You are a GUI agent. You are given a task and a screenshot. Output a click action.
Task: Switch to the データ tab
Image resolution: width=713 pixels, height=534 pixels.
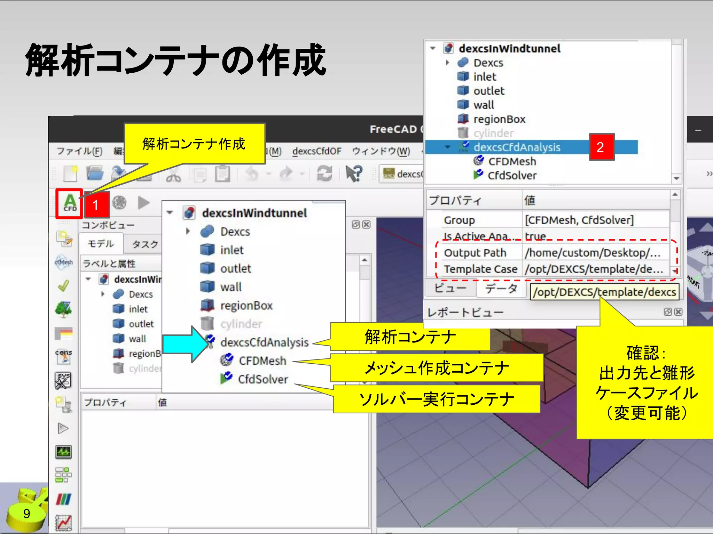(x=501, y=289)
